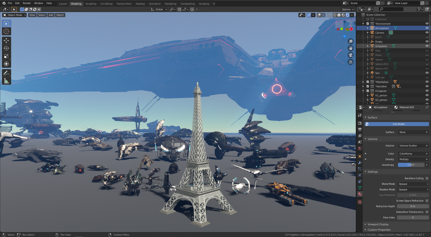
Task: Open the Render menu
Action: [27, 3]
